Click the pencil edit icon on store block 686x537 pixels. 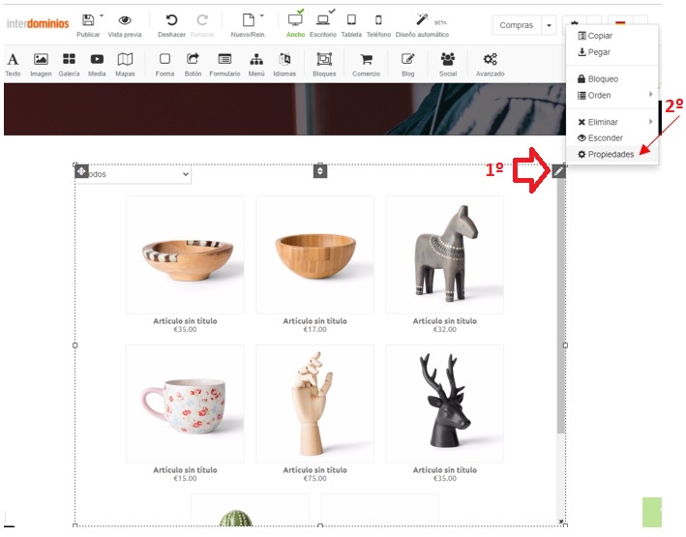coord(558,171)
